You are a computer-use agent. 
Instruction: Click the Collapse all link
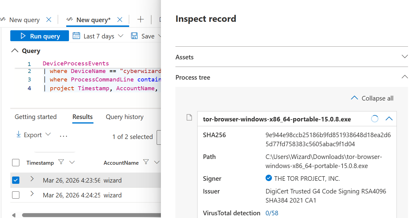click(377, 98)
